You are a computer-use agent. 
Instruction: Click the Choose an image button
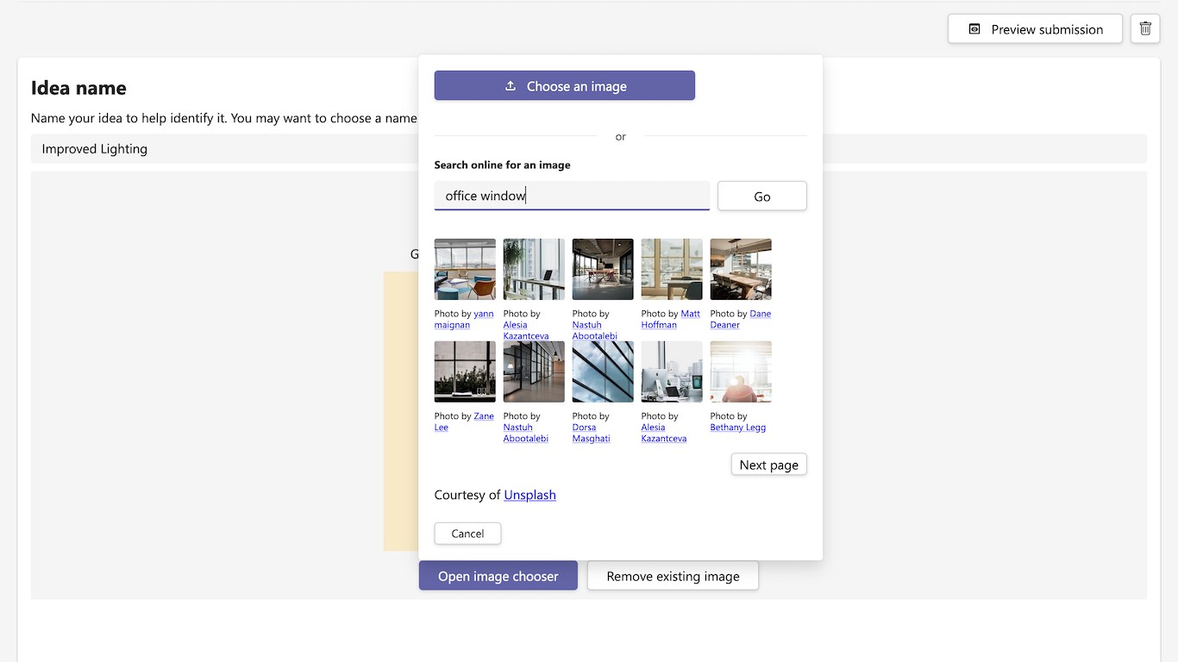point(565,85)
